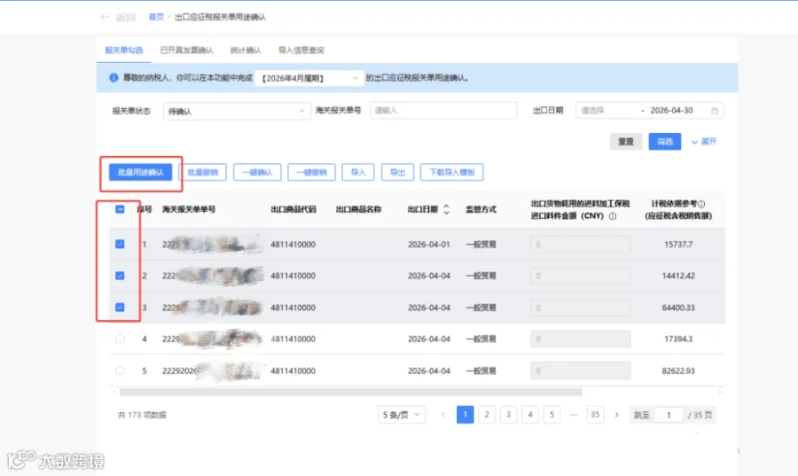Switch to the 导入信息查询 tab

pos(301,50)
